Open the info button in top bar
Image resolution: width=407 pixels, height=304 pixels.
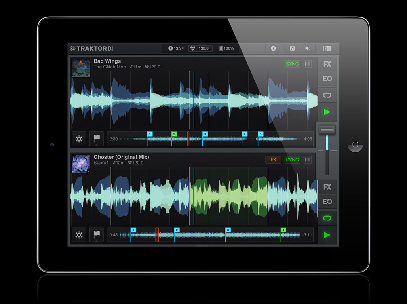tap(273, 48)
